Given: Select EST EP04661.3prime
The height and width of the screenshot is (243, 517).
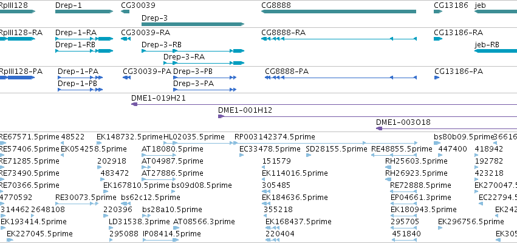Looking at the screenshot, I should click(421, 198).
